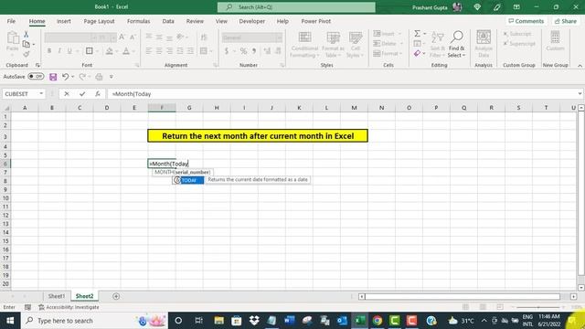Viewport: 585px width, 329px height.
Task: Open Insert Function fx dialog
Action: click(98, 94)
